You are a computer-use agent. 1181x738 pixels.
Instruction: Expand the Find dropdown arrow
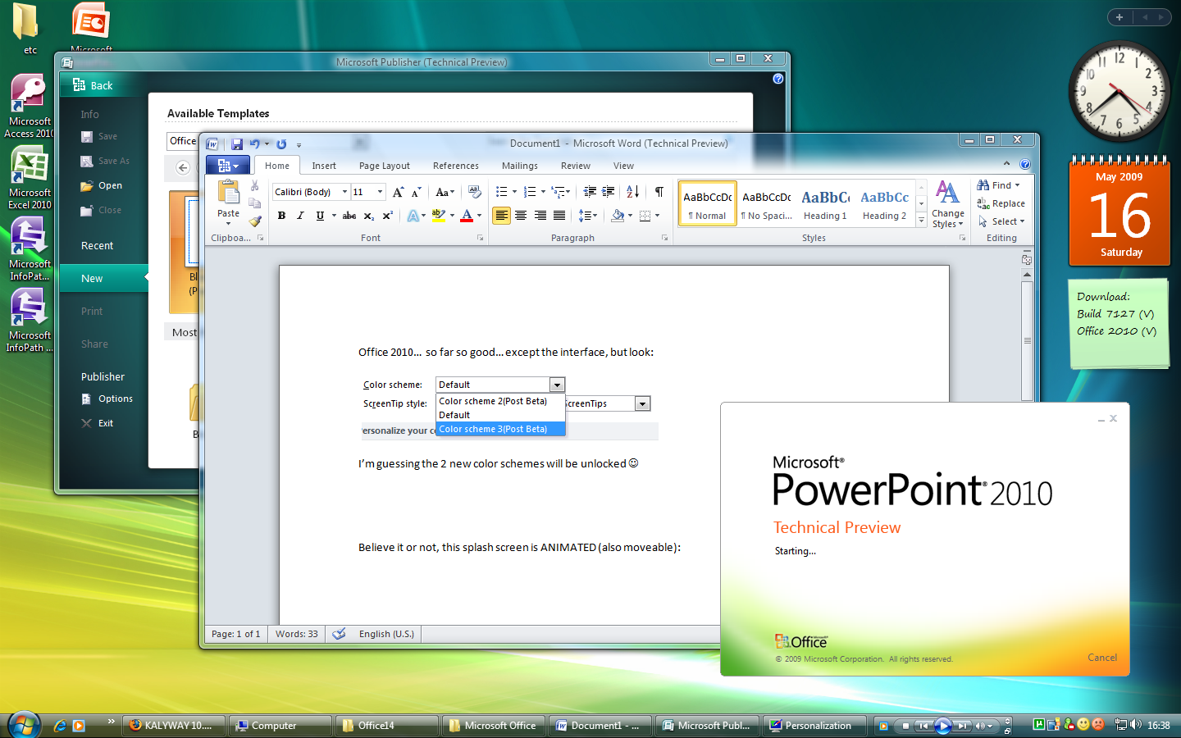pyautogui.click(x=1018, y=185)
